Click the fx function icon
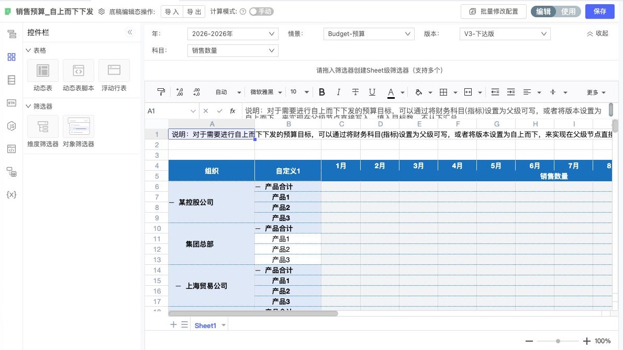623x350 pixels. point(233,111)
